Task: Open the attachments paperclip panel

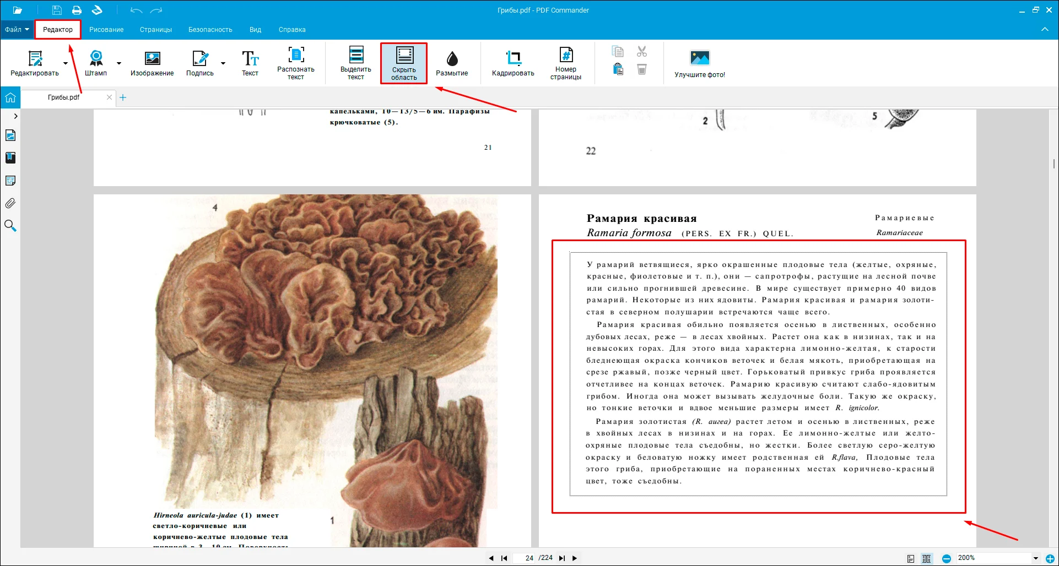Action: point(10,203)
